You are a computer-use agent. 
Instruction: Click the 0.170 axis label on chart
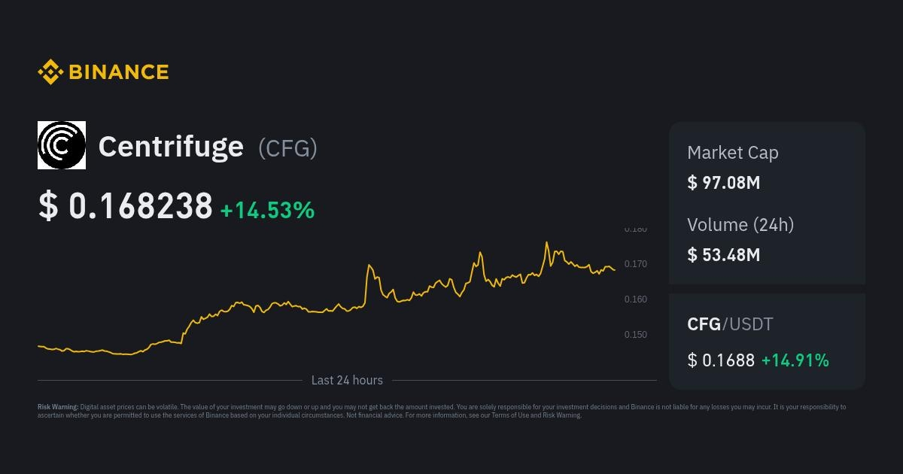coord(635,264)
